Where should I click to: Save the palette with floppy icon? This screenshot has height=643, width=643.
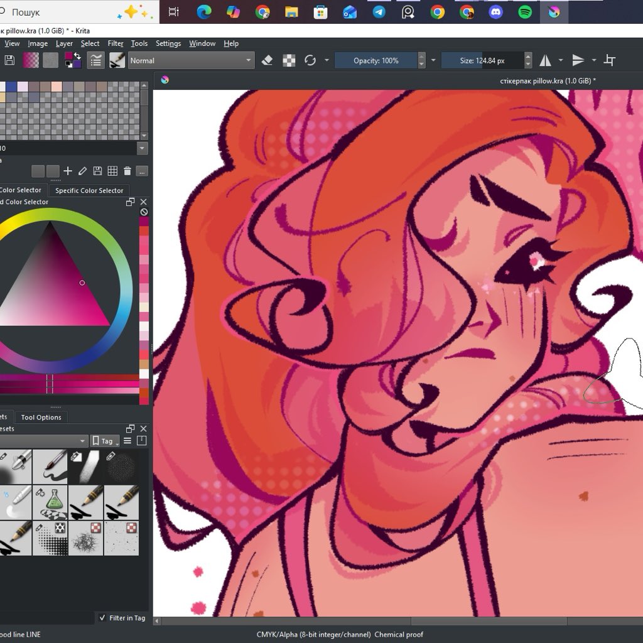[x=97, y=171]
